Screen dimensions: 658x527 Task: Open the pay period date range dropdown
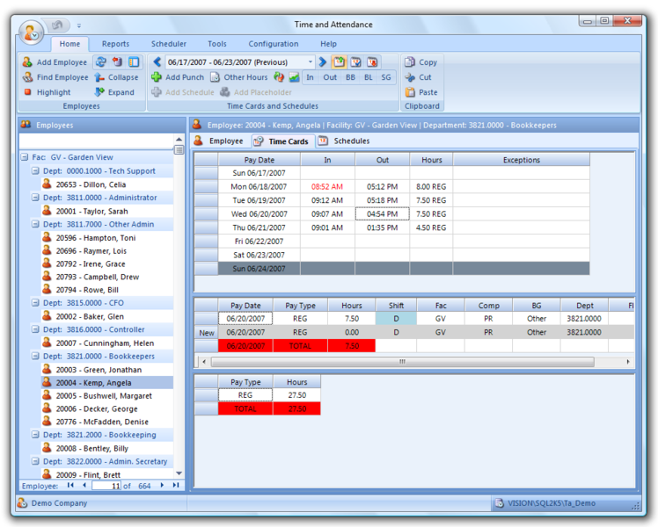311,62
